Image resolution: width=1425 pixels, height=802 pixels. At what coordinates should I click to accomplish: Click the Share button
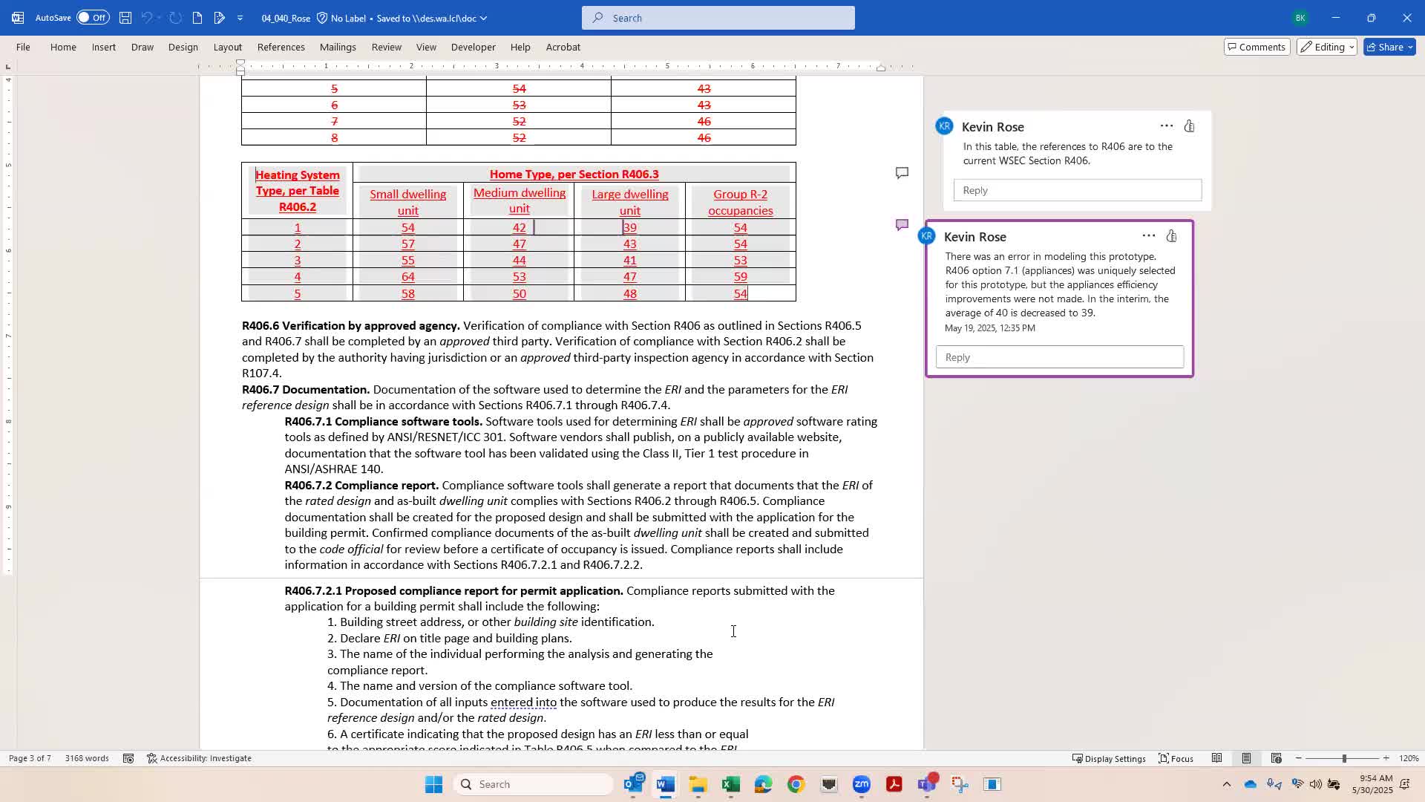tap(1390, 47)
